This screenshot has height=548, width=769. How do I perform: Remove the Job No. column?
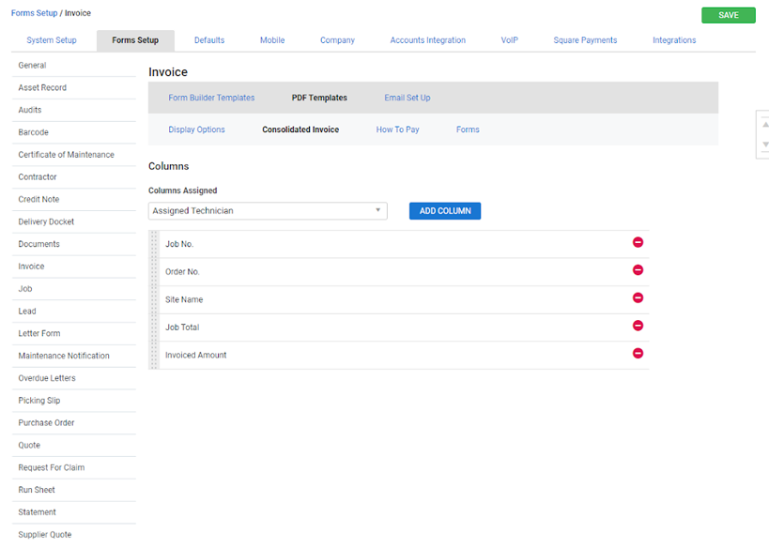click(x=638, y=243)
